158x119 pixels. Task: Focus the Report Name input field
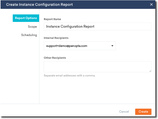[x=98, y=26]
